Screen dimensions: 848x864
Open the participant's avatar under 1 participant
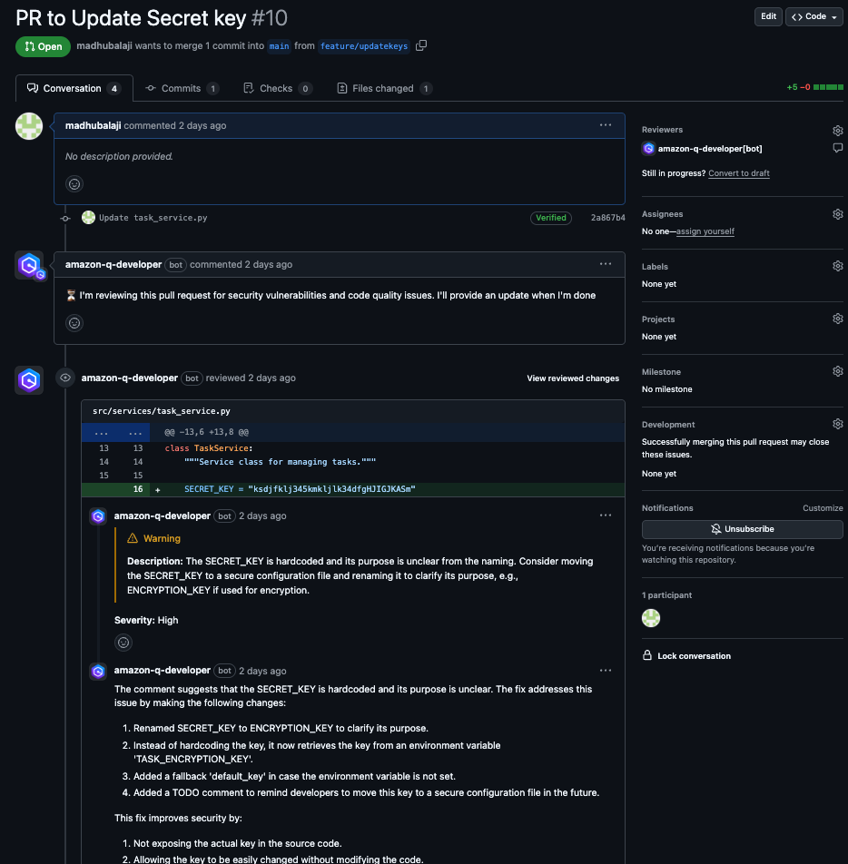point(650,617)
